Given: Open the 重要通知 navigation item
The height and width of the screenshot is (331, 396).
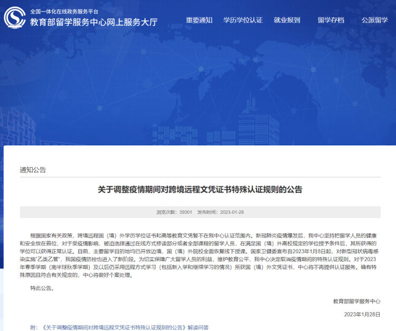Looking at the screenshot, I should click(x=199, y=20).
